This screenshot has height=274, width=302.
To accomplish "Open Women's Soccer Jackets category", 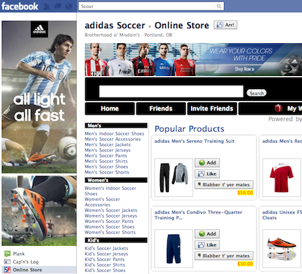I will pyautogui.click(x=111, y=210).
